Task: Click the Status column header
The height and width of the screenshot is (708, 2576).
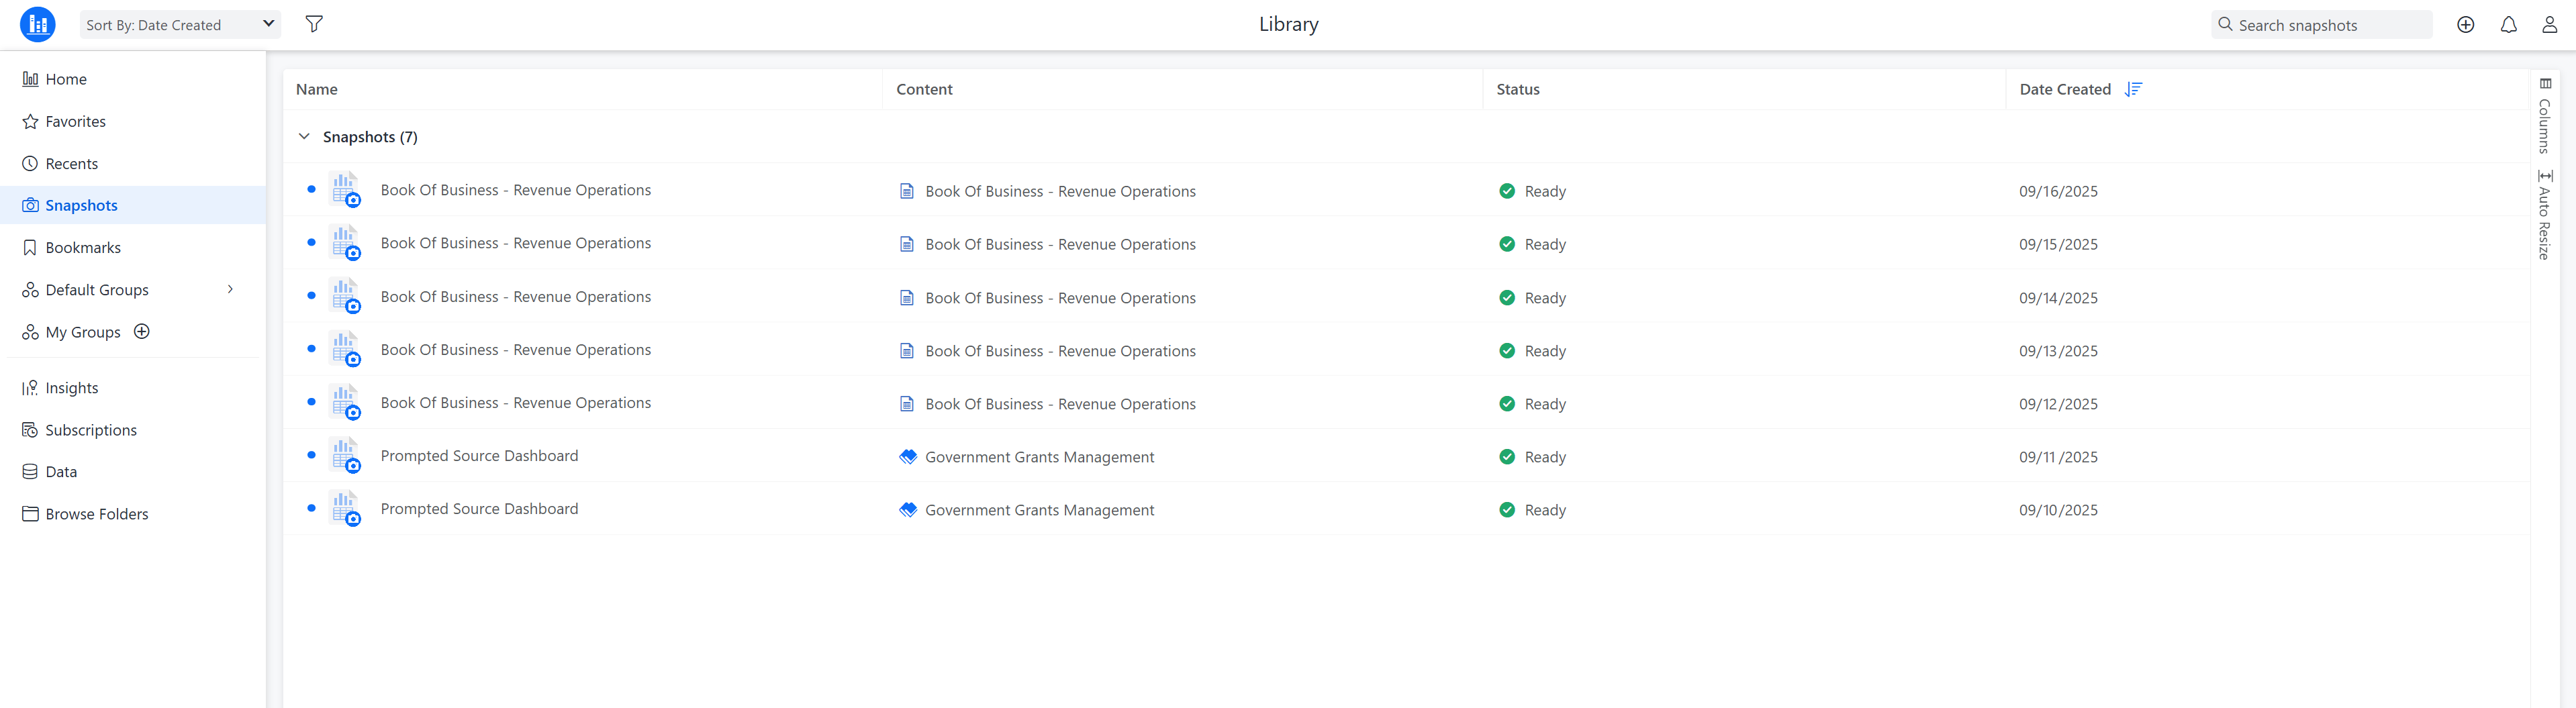Action: point(1517,89)
